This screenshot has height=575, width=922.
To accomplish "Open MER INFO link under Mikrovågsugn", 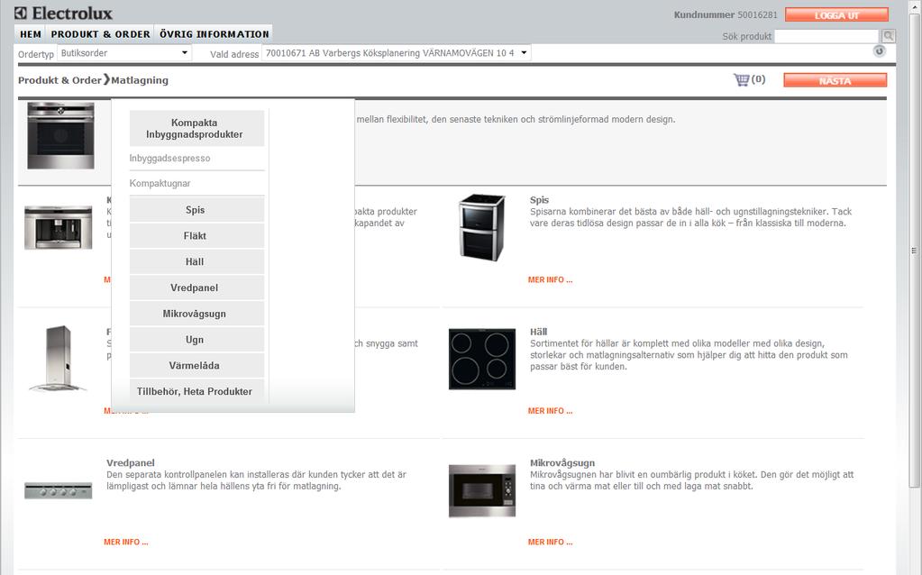I will click(x=550, y=542).
